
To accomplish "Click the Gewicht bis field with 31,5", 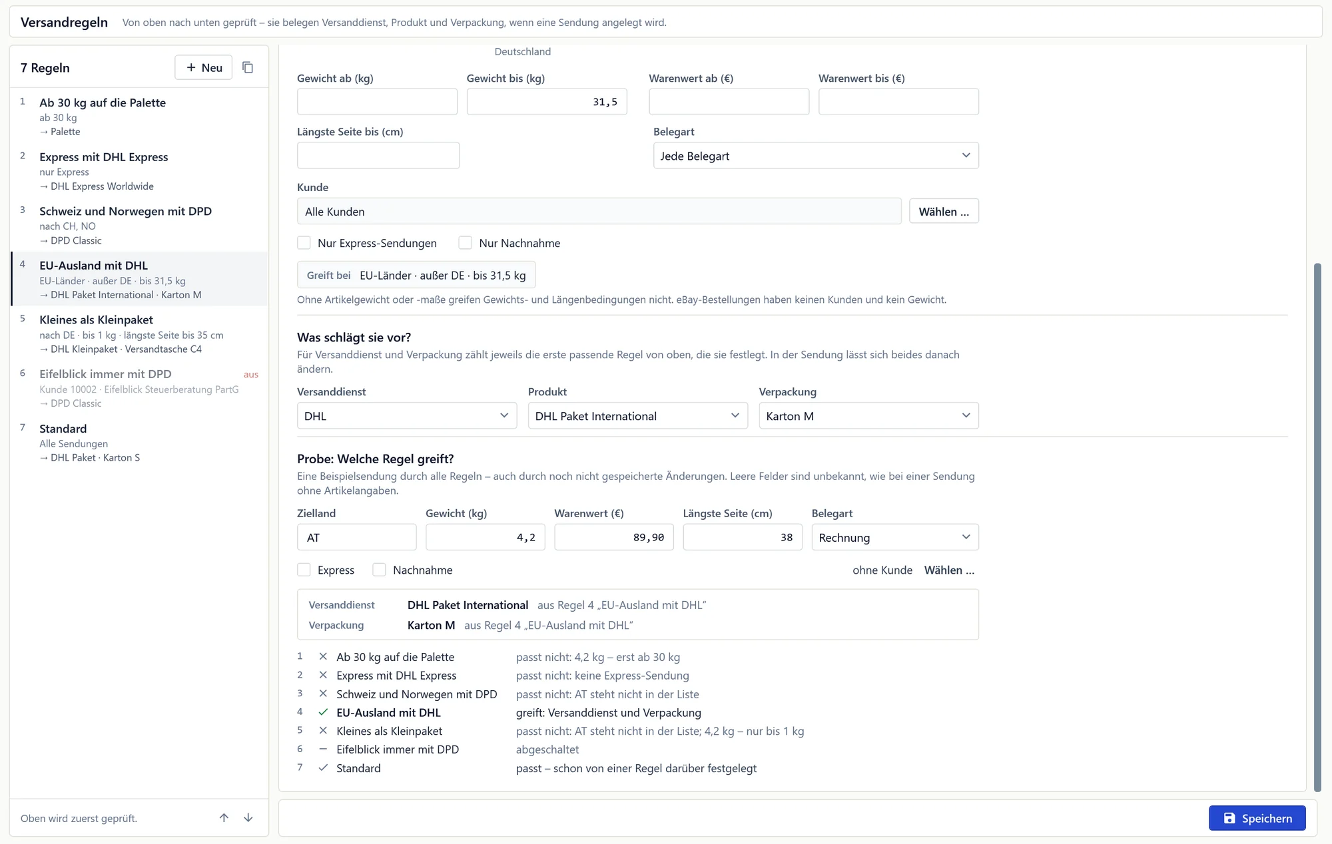I will (547, 102).
